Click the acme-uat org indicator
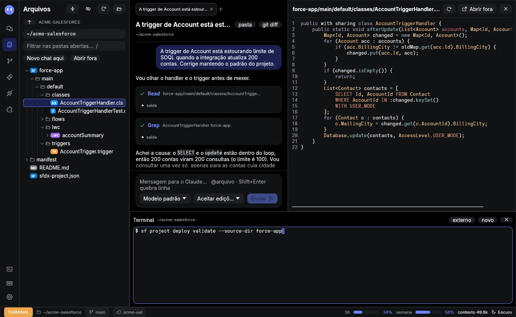 (x=129, y=312)
